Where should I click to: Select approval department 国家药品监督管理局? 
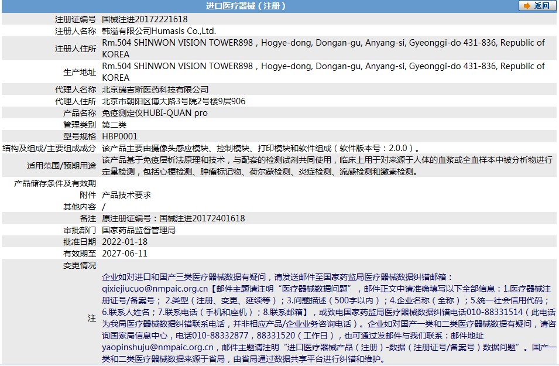[x=139, y=230]
